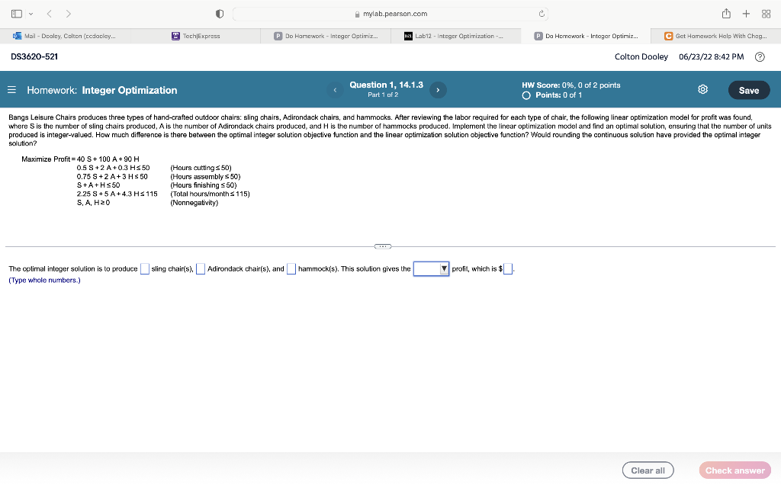Click the HW Score: 0%, 0 of 2 points text

(x=570, y=85)
